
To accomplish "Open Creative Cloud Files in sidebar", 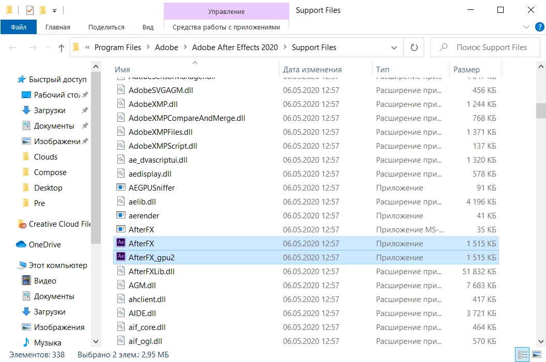I will click(54, 224).
